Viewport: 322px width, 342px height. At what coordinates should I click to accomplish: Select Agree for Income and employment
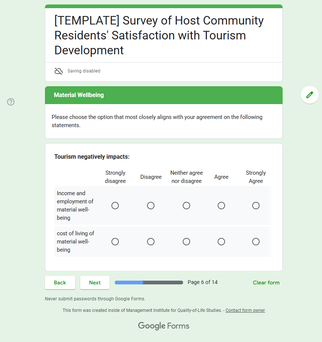pyautogui.click(x=221, y=206)
